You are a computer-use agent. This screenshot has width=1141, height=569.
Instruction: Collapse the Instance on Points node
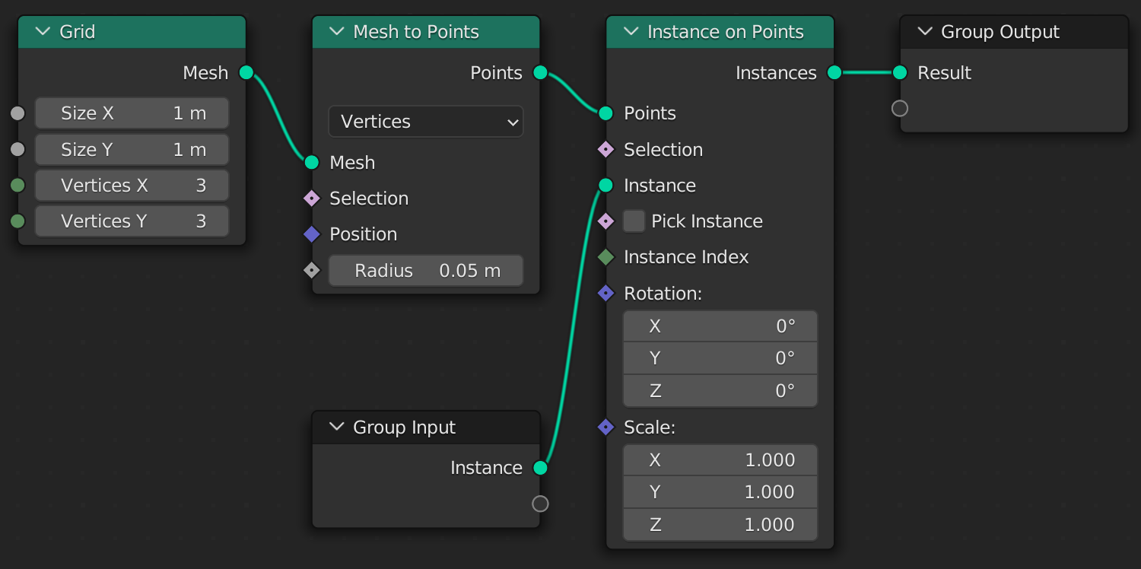631,32
